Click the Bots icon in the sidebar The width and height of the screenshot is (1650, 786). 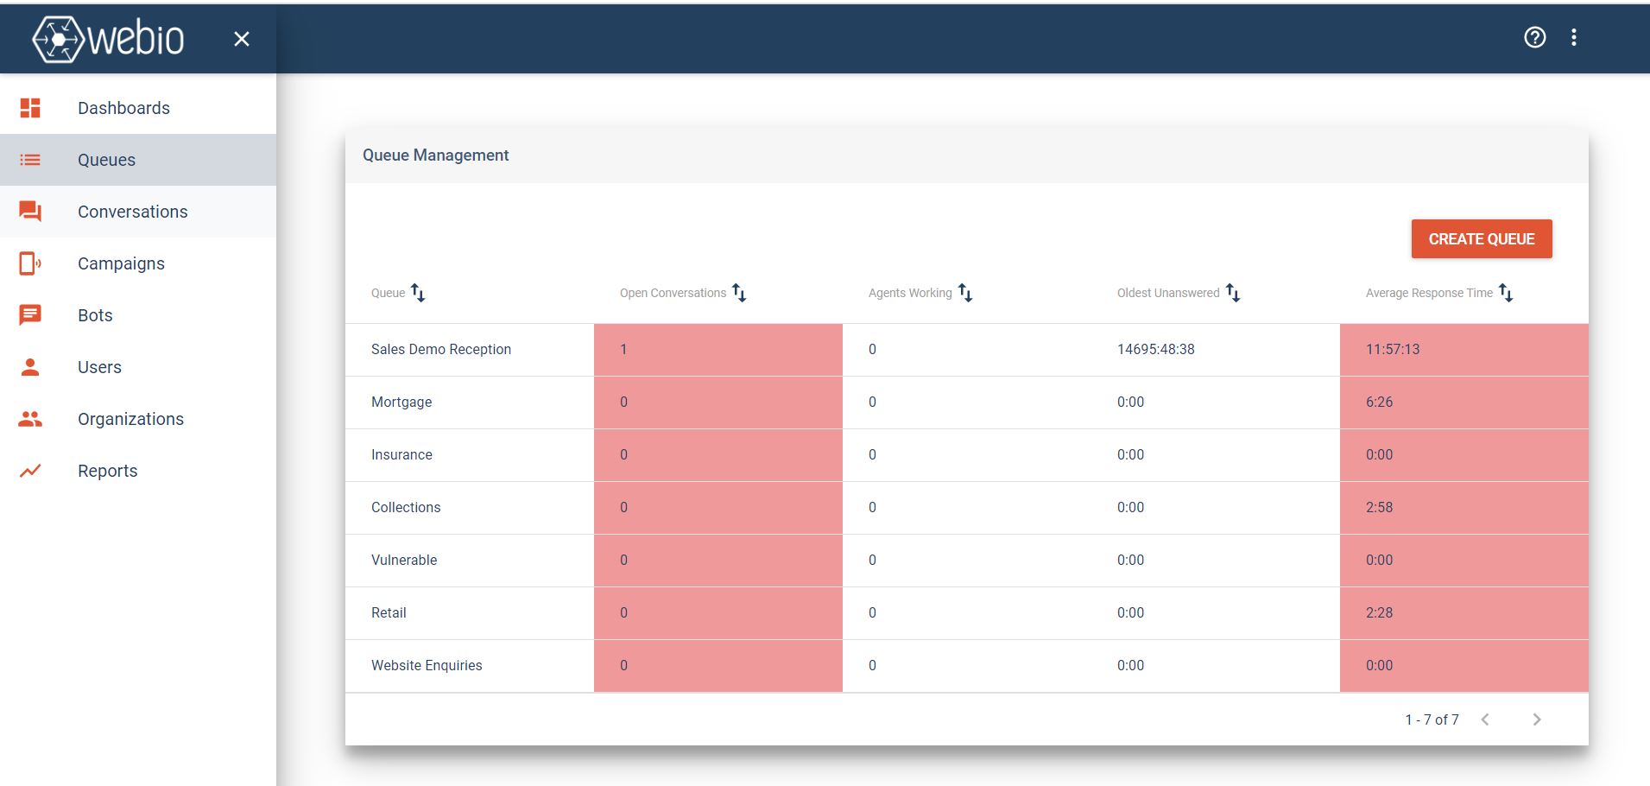tap(30, 314)
